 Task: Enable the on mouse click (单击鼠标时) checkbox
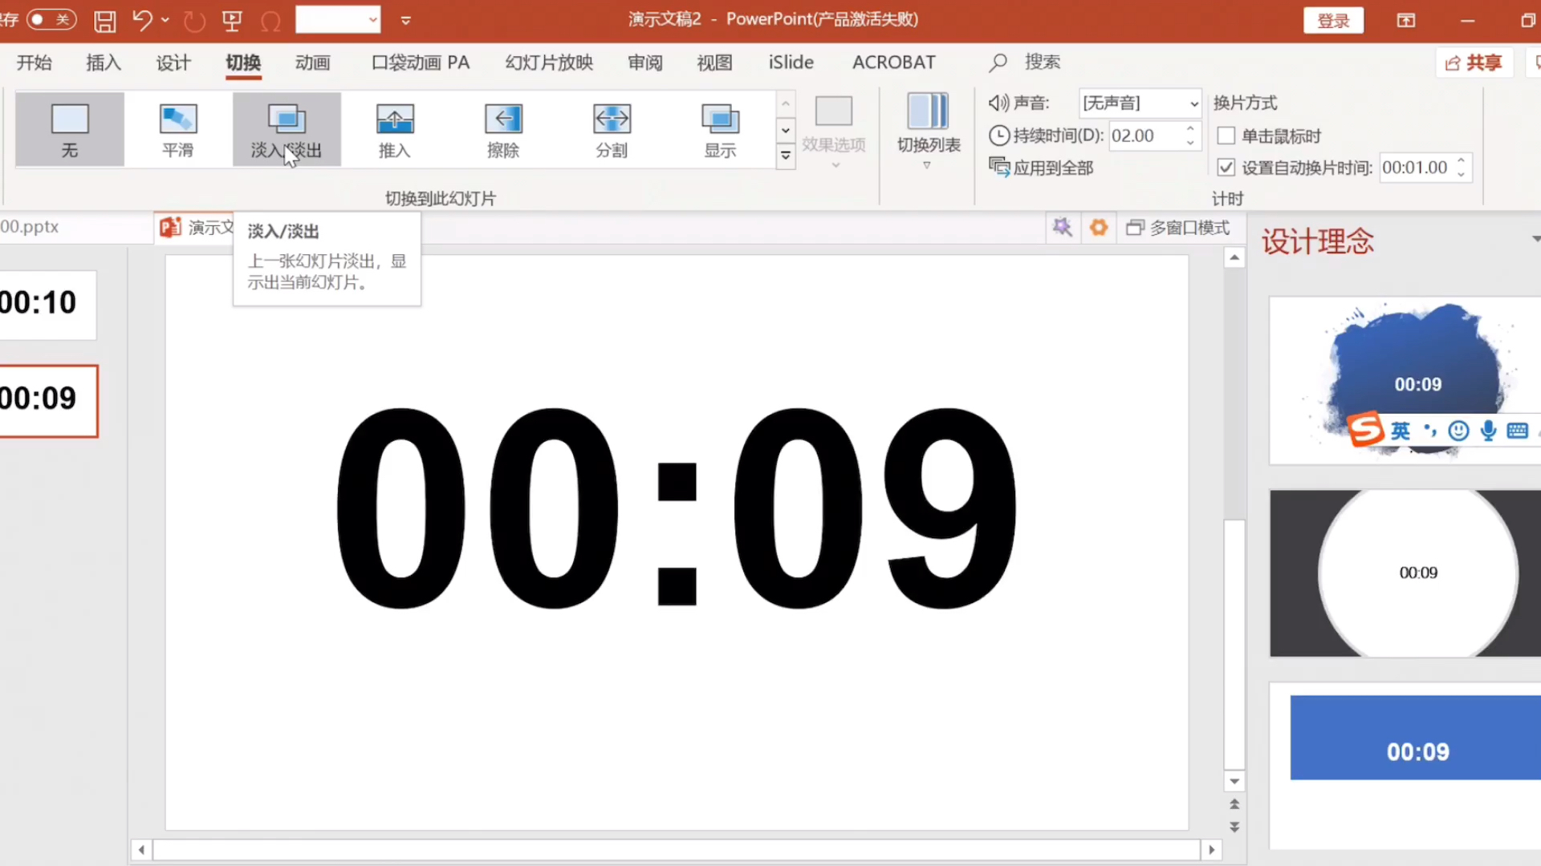pos(1226,136)
